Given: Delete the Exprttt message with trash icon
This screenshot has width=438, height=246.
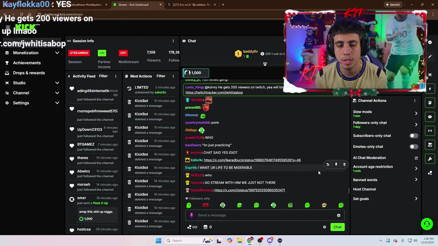Looking at the screenshot, I should click(x=344, y=165).
